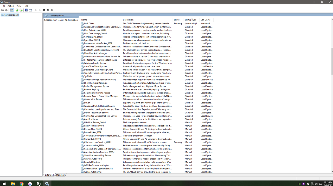Click the clock showing 11:13 AM
333x186 pixels.
pyautogui.click(x=328, y=182)
